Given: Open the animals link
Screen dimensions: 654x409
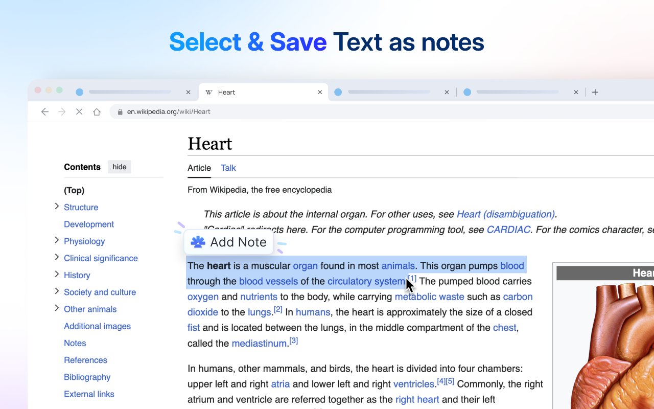Looking at the screenshot, I should [398, 266].
